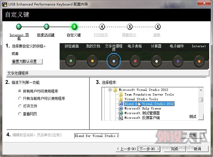Select the 锁定桌面 green keyboard button
Image resolution: width=213 pixels, height=157 pixels.
[x=71, y=61]
